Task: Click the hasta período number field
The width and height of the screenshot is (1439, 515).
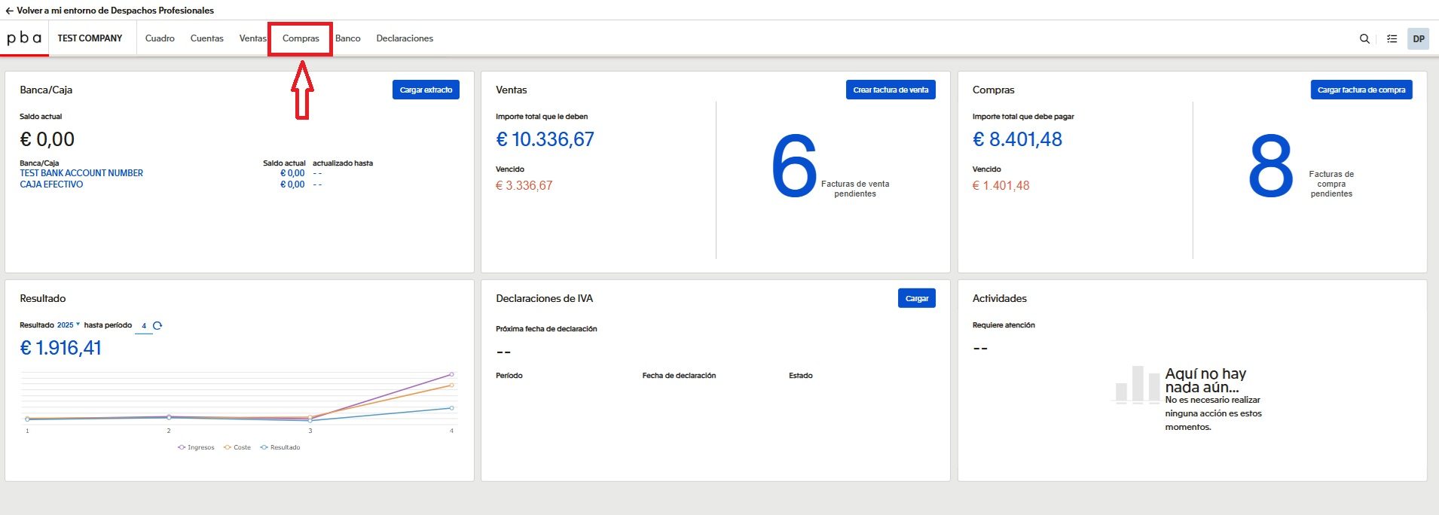Action: [x=143, y=326]
